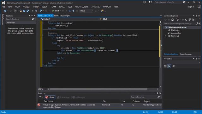Click the editor vertical scrollbar thumb
Screen dimensions: 202x114
tap(161, 54)
